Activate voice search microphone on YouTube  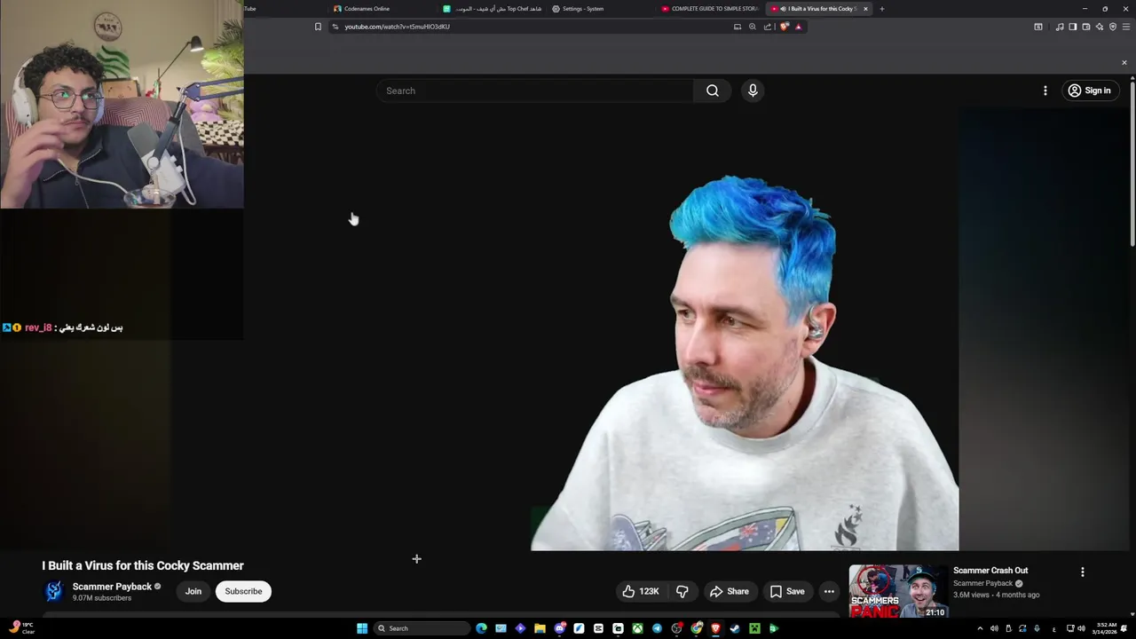click(x=753, y=91)
